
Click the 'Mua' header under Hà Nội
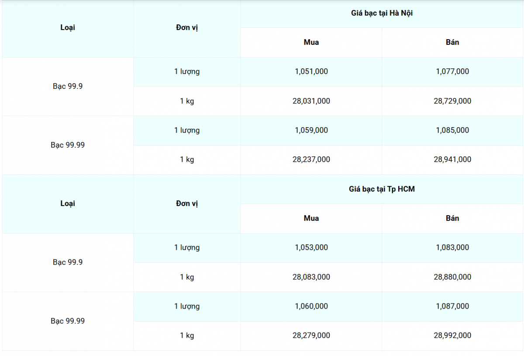click(x=311, y=42)
